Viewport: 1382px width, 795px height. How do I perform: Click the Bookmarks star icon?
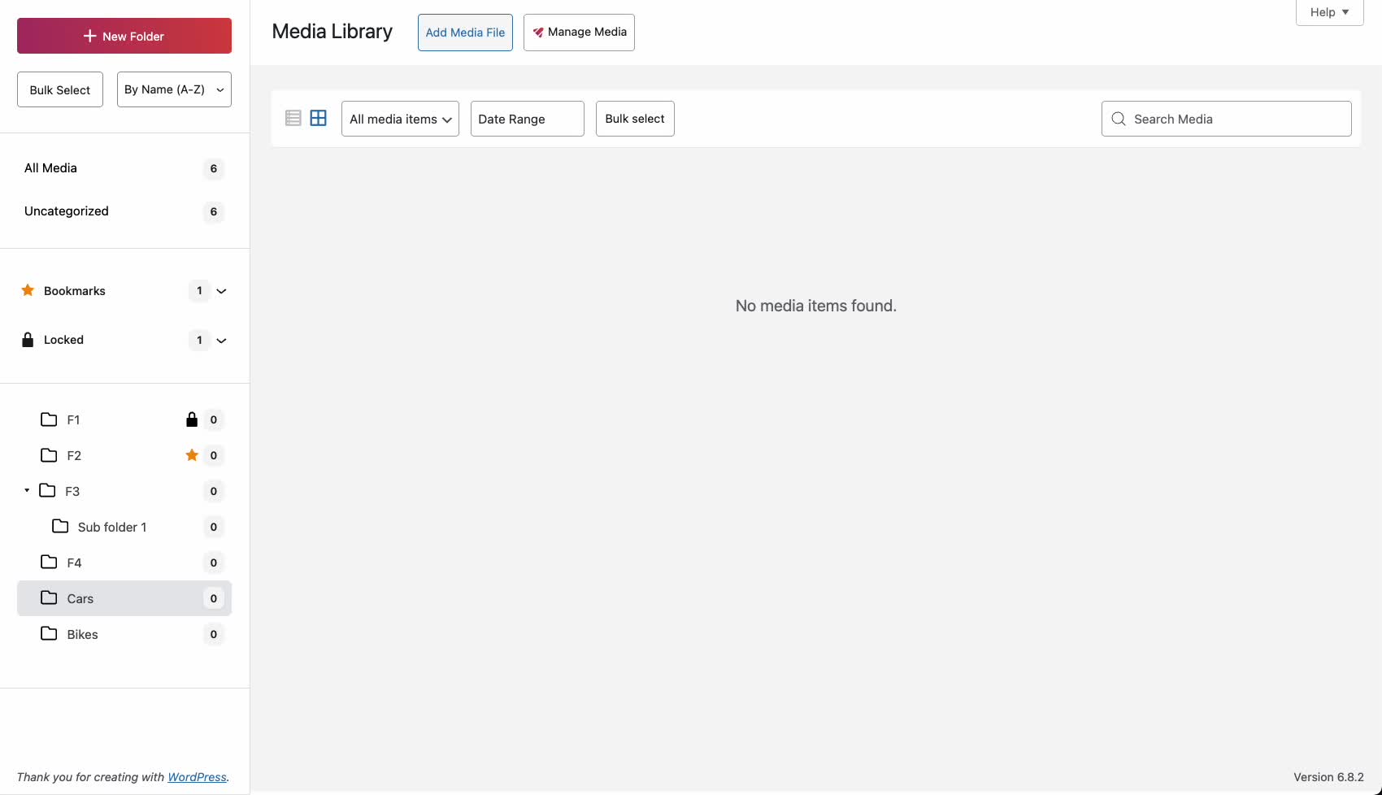click(x=27, y=290)
